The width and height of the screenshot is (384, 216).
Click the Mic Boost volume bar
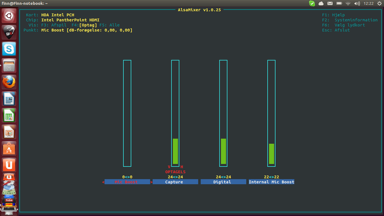coord(127,113)
